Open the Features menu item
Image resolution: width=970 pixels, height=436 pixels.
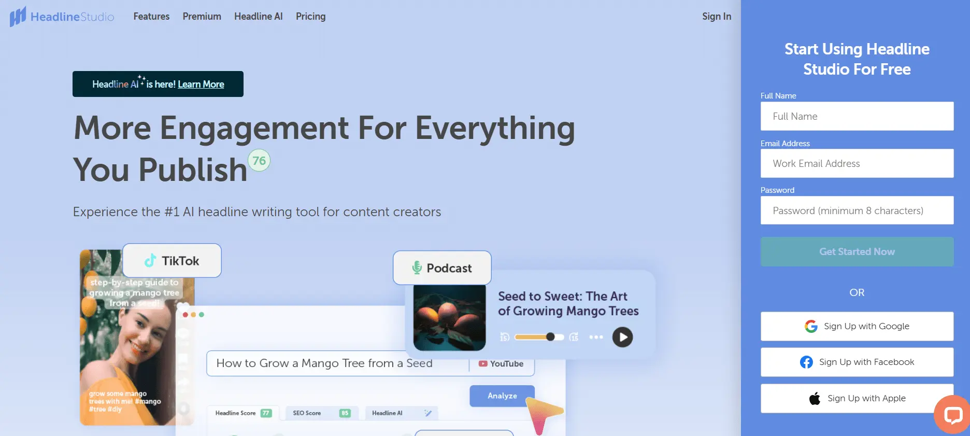point(151,17)
